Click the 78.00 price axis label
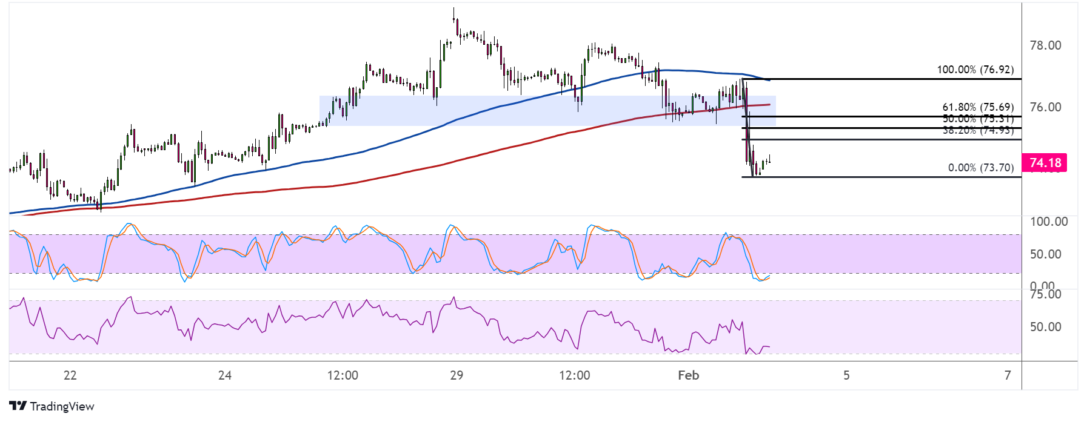1087x422 pixels. [1045, 45]
